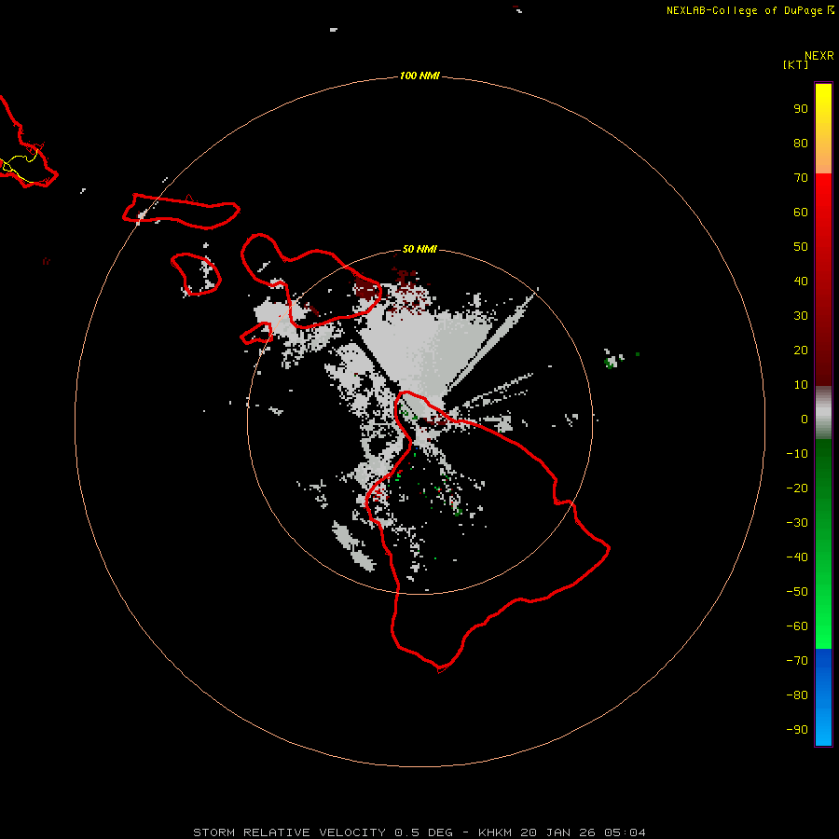Click the 40 value on the velocity scale
Viewport: 839px width, 839px height.
[x=801, y=282]
